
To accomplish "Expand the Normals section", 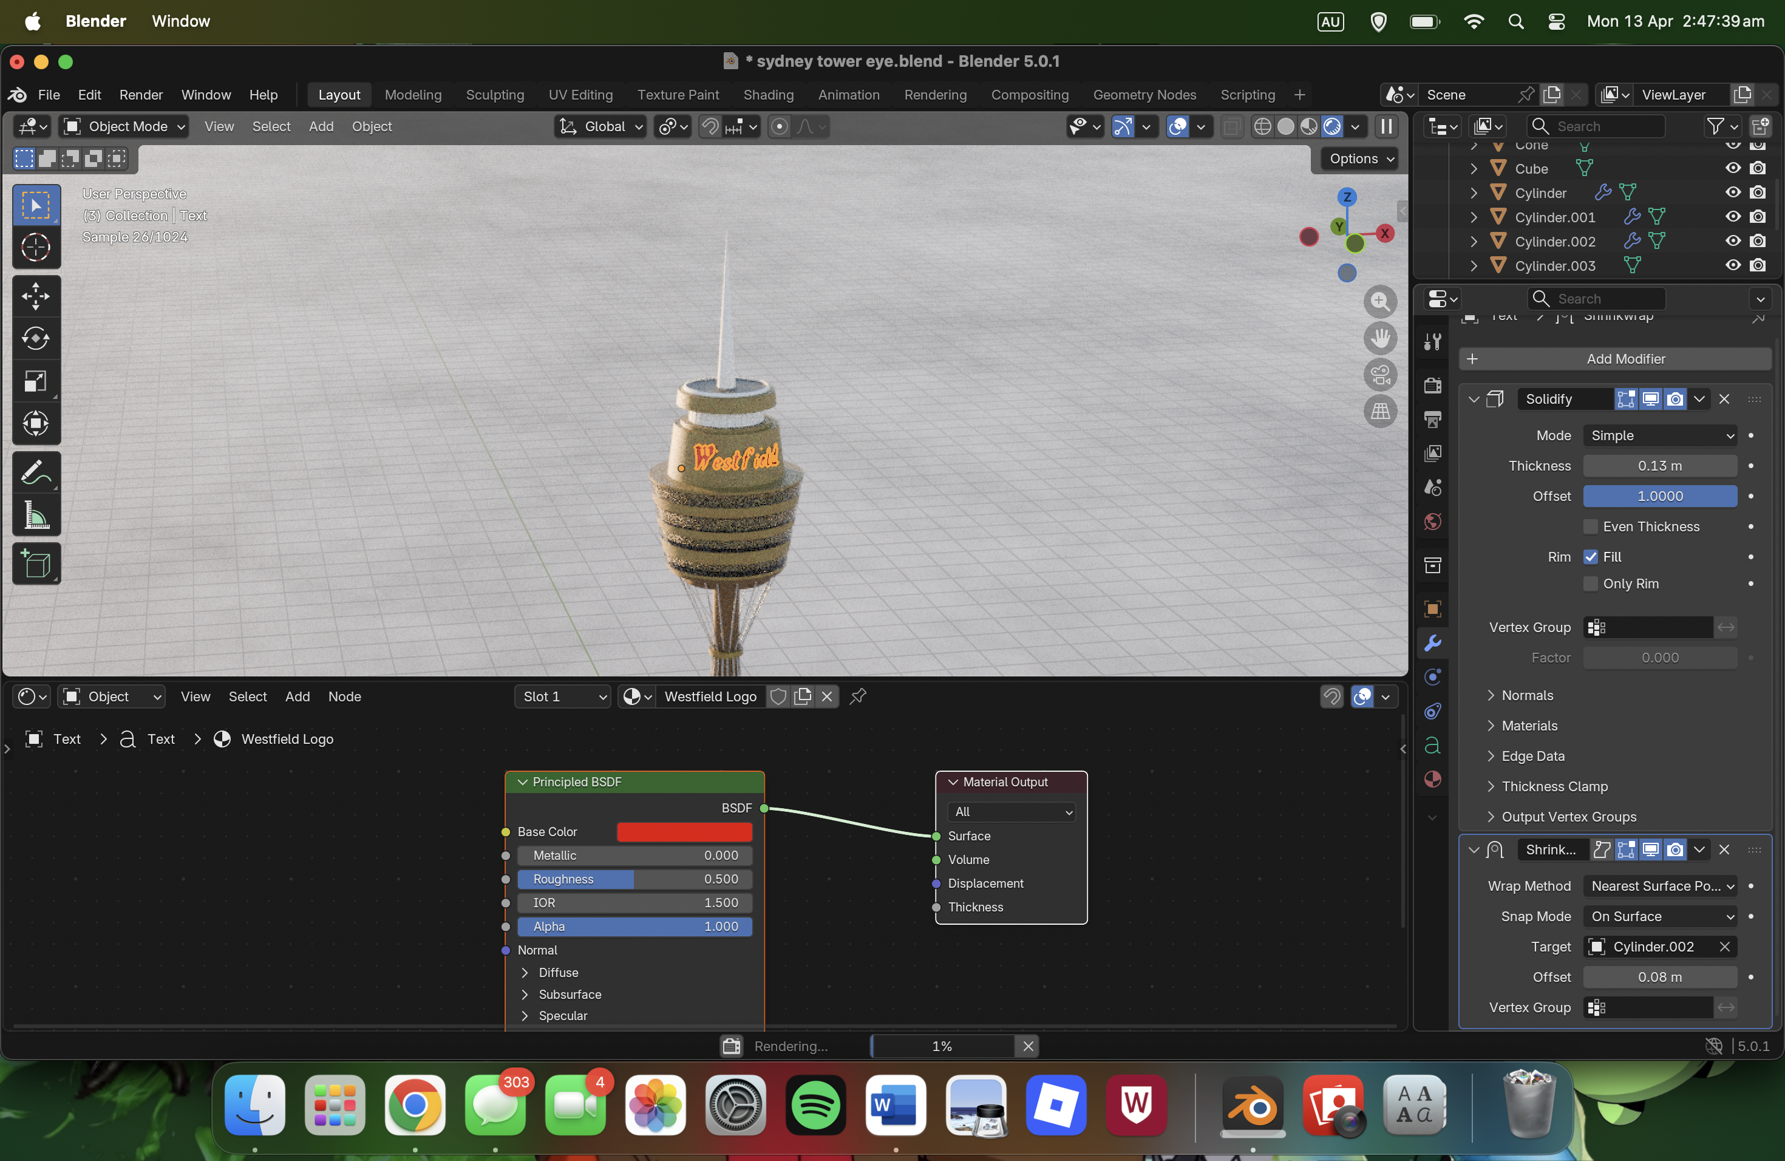I will 1527,695.
